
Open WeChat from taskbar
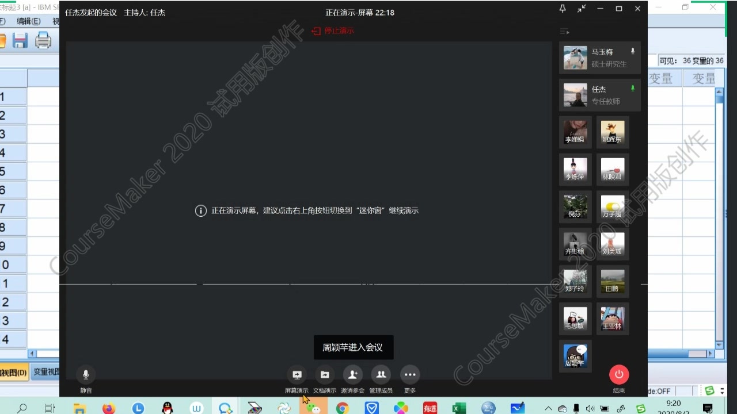coord(313,408)
